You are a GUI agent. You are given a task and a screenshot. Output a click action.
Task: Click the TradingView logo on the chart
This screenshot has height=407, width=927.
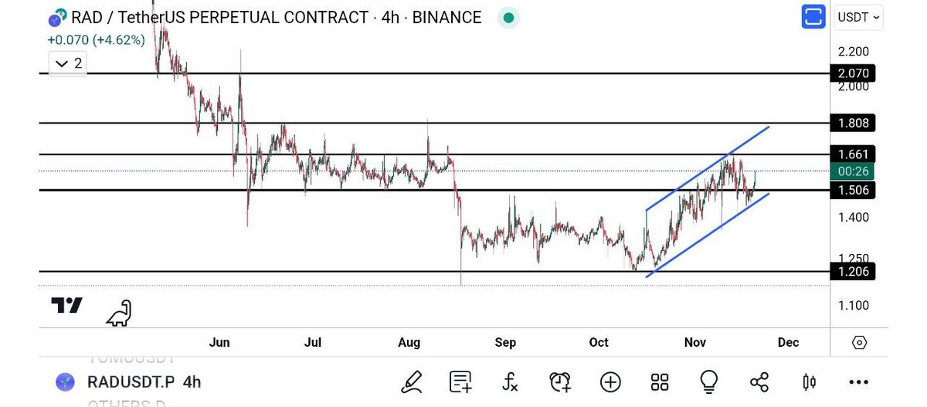coord(67,306)
